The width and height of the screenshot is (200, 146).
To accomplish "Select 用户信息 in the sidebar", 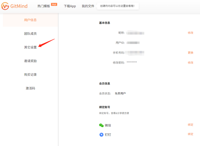I will tap(30, 20).
